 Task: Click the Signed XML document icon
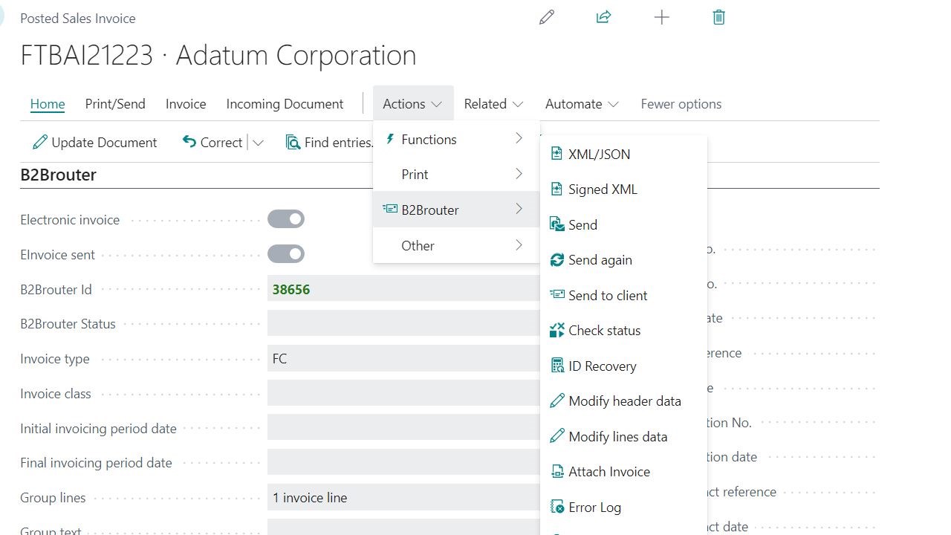[x=556, y=189]
